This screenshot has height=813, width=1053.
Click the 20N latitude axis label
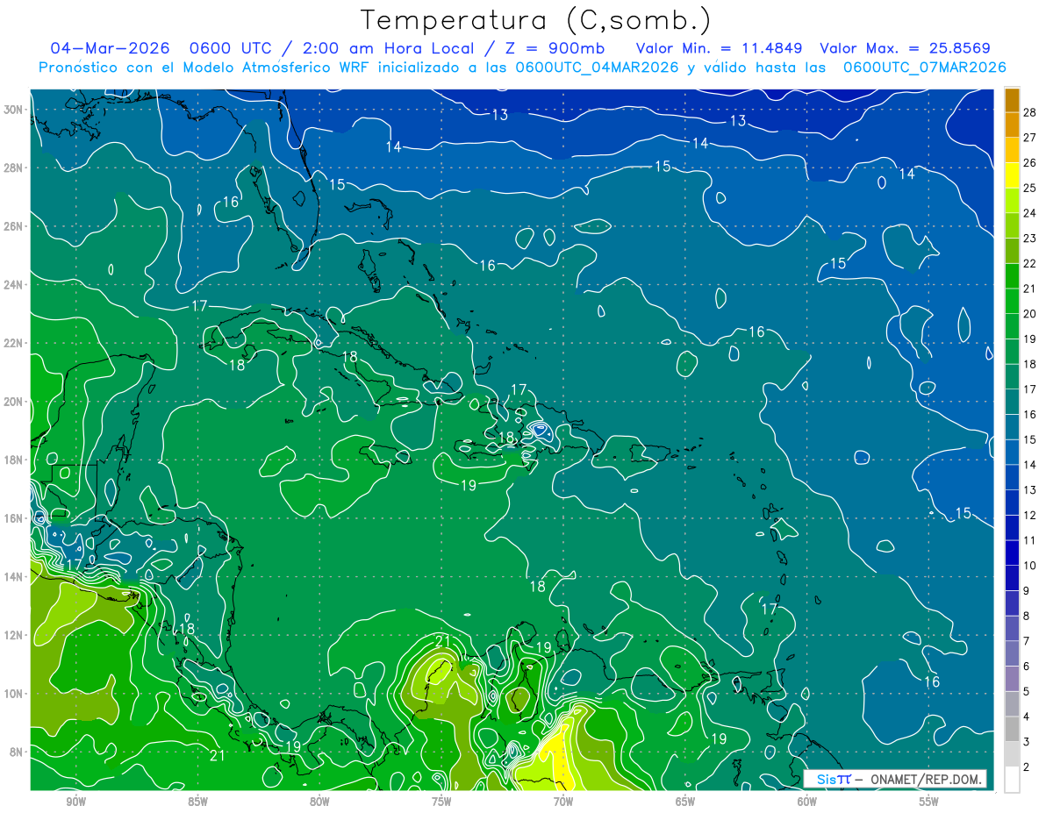pos(13,402)
